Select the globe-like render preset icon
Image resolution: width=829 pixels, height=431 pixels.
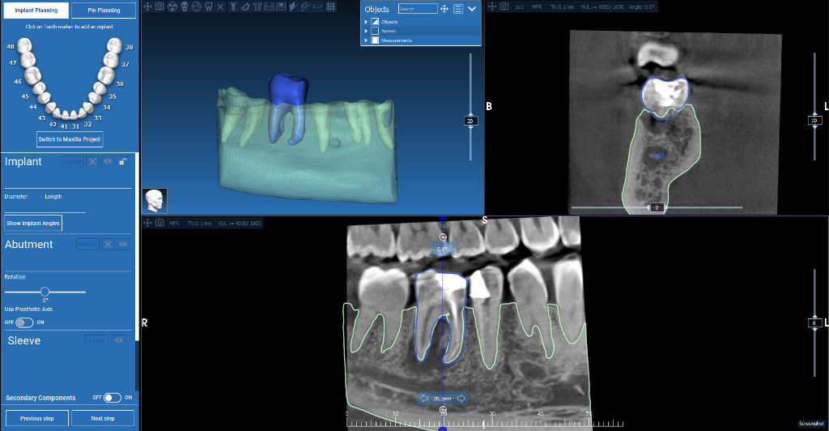196,6
